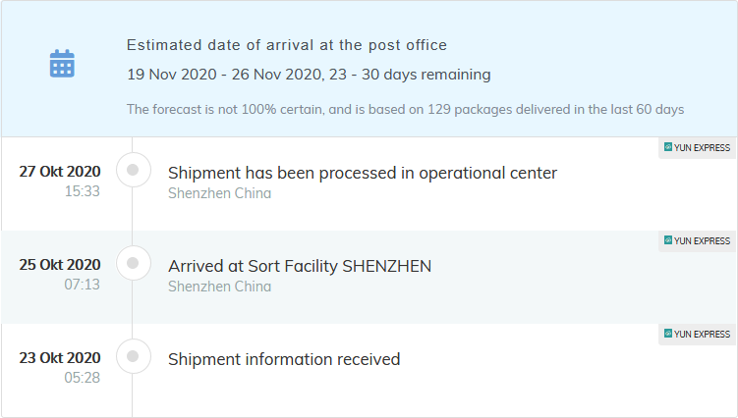
Task: Click the '23 Okt 2020' date label
Action: [x=60, y=357]
